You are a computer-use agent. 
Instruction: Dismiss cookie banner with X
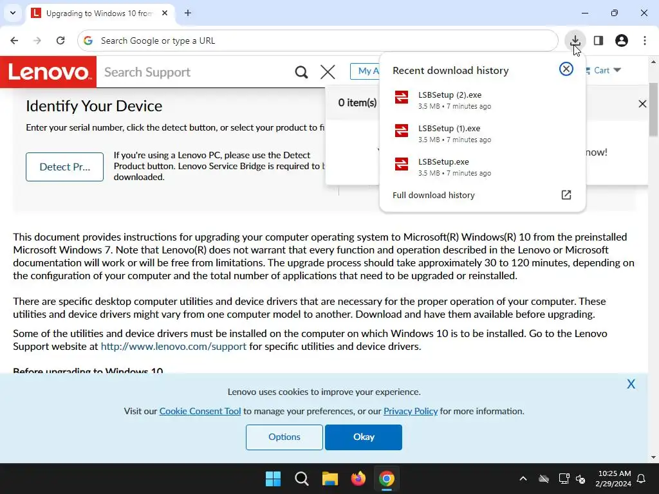coord(631,384)
